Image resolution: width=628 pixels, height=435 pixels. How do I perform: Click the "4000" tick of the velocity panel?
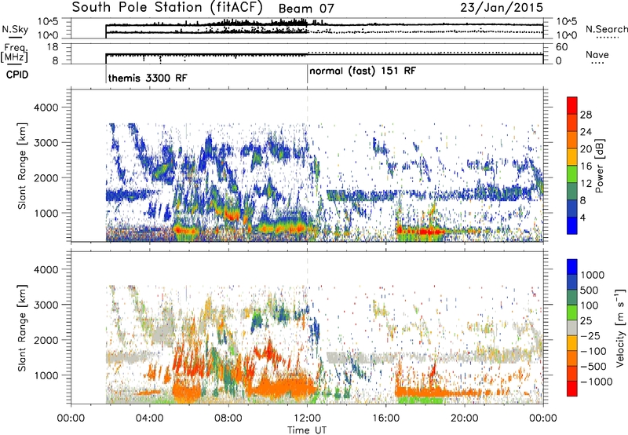pyautogui.click(x=46, y=269)
